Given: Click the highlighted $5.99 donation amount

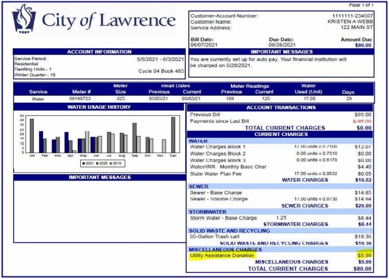Looking at the screenshot, I should [x=364, y=255].
